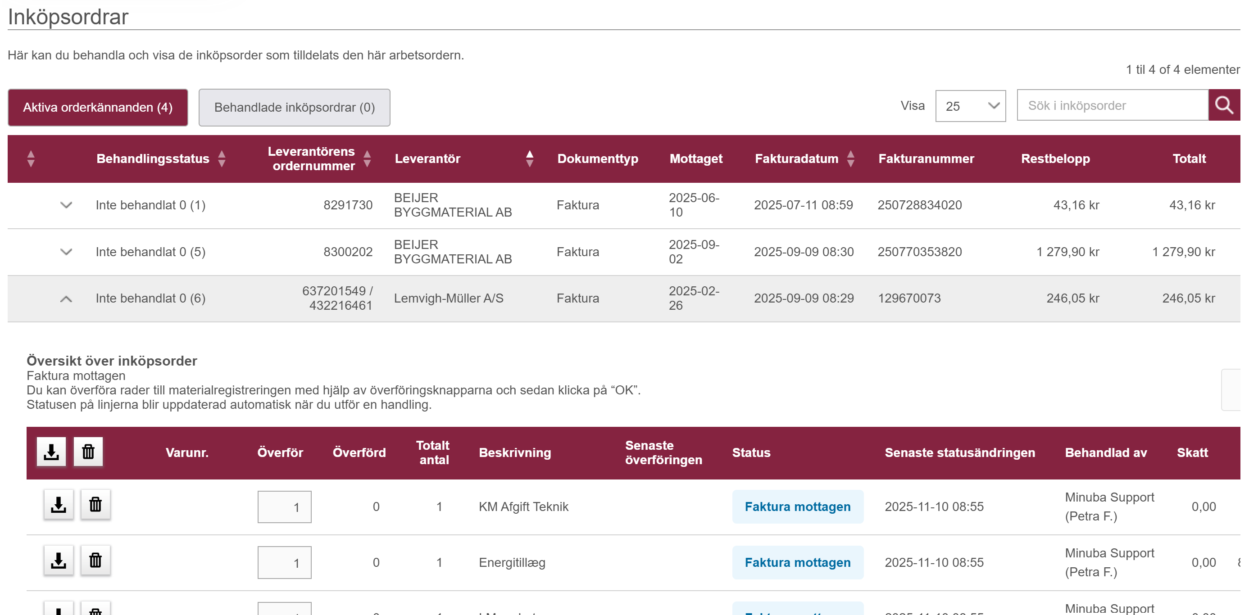Sort by Leverantör column arrows

coord(530,158)
